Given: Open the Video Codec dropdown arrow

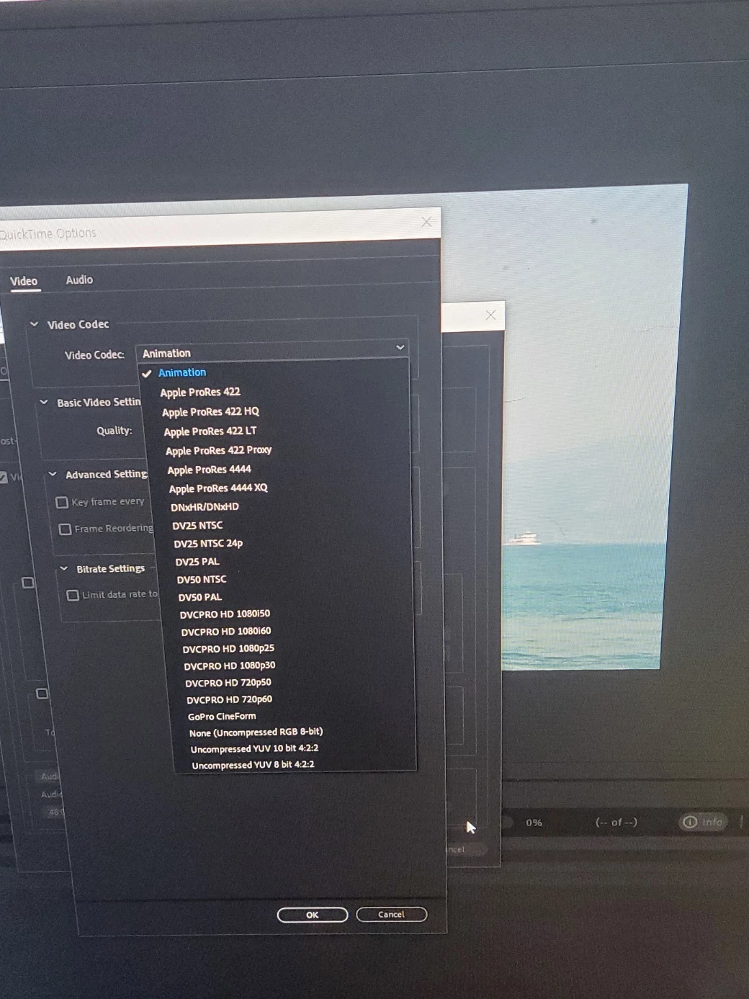Looking at the screenshot, I should click(x=400, y=347).
